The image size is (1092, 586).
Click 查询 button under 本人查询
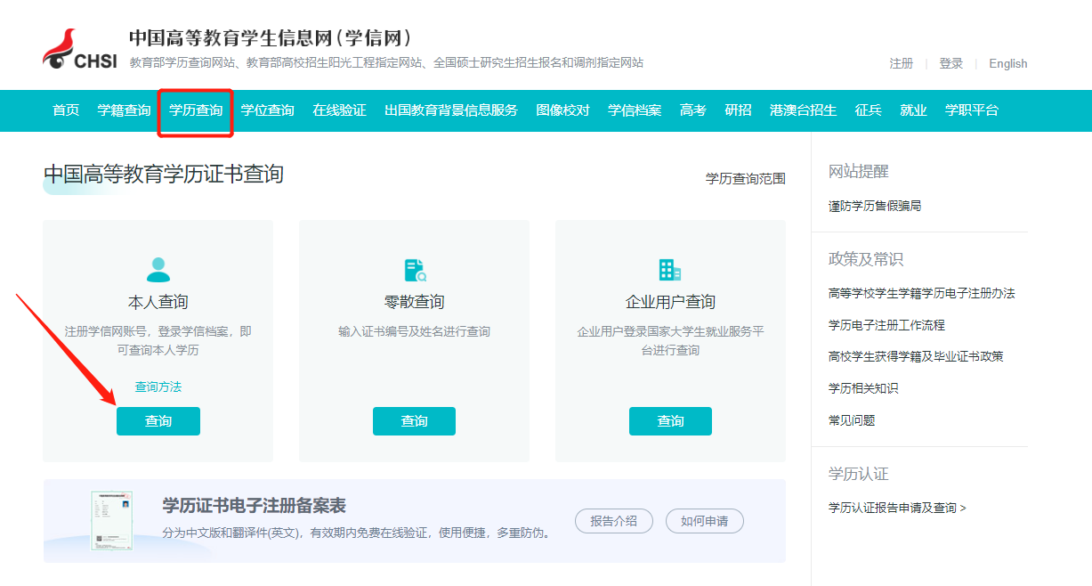[x=158, y=421]
